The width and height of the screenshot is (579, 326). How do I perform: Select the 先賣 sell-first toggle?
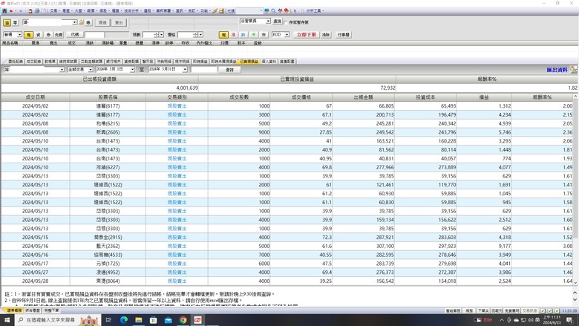point(59,35)
